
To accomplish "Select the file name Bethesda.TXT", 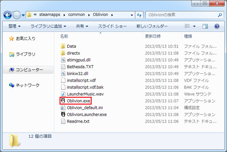I will coord(80,67).
